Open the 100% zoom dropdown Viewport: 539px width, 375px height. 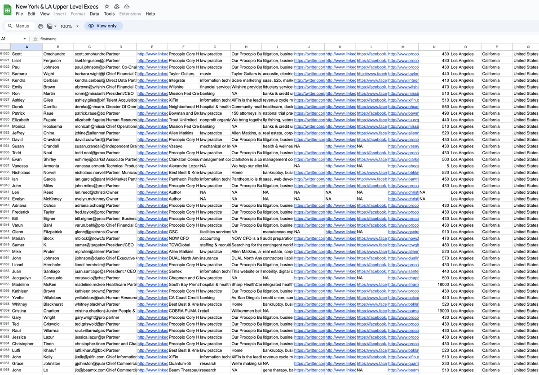(69, 26)
